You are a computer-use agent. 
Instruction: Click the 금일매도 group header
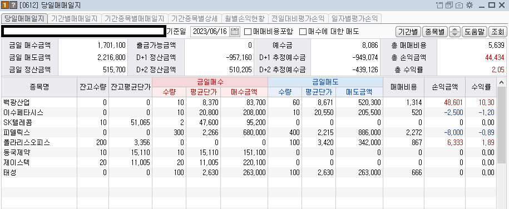tap(325, 82)
